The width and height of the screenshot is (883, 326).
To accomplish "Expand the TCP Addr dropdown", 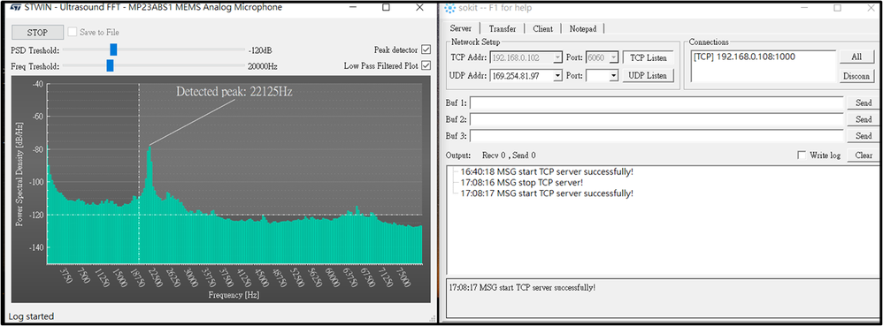I will pos(557,58).
